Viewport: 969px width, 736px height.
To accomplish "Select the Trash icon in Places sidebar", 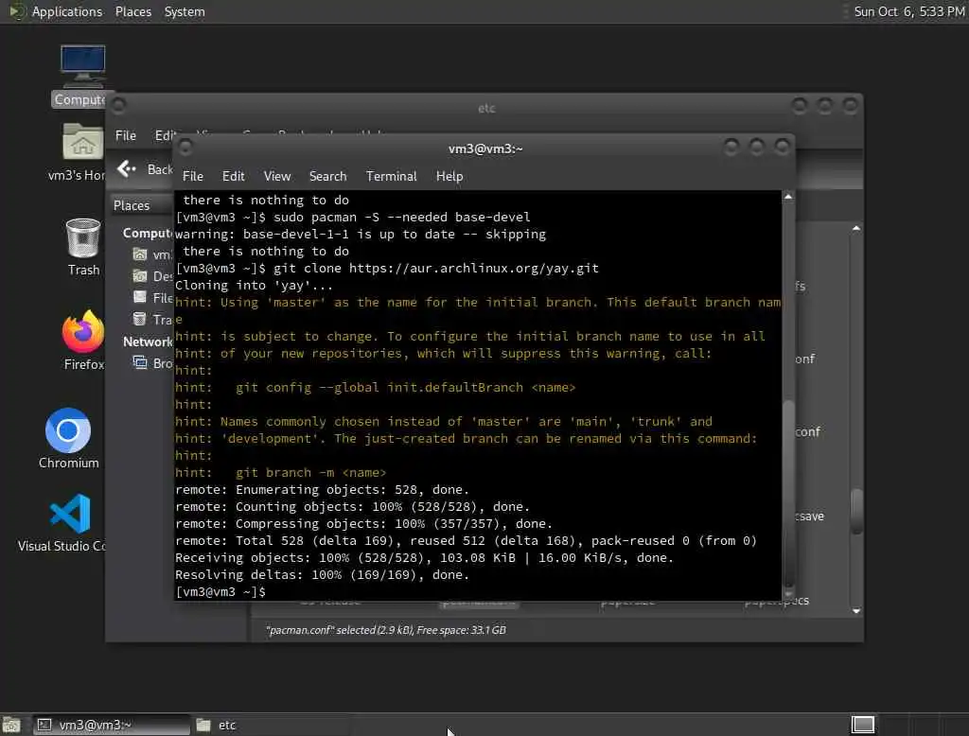I will click(140, 319).
